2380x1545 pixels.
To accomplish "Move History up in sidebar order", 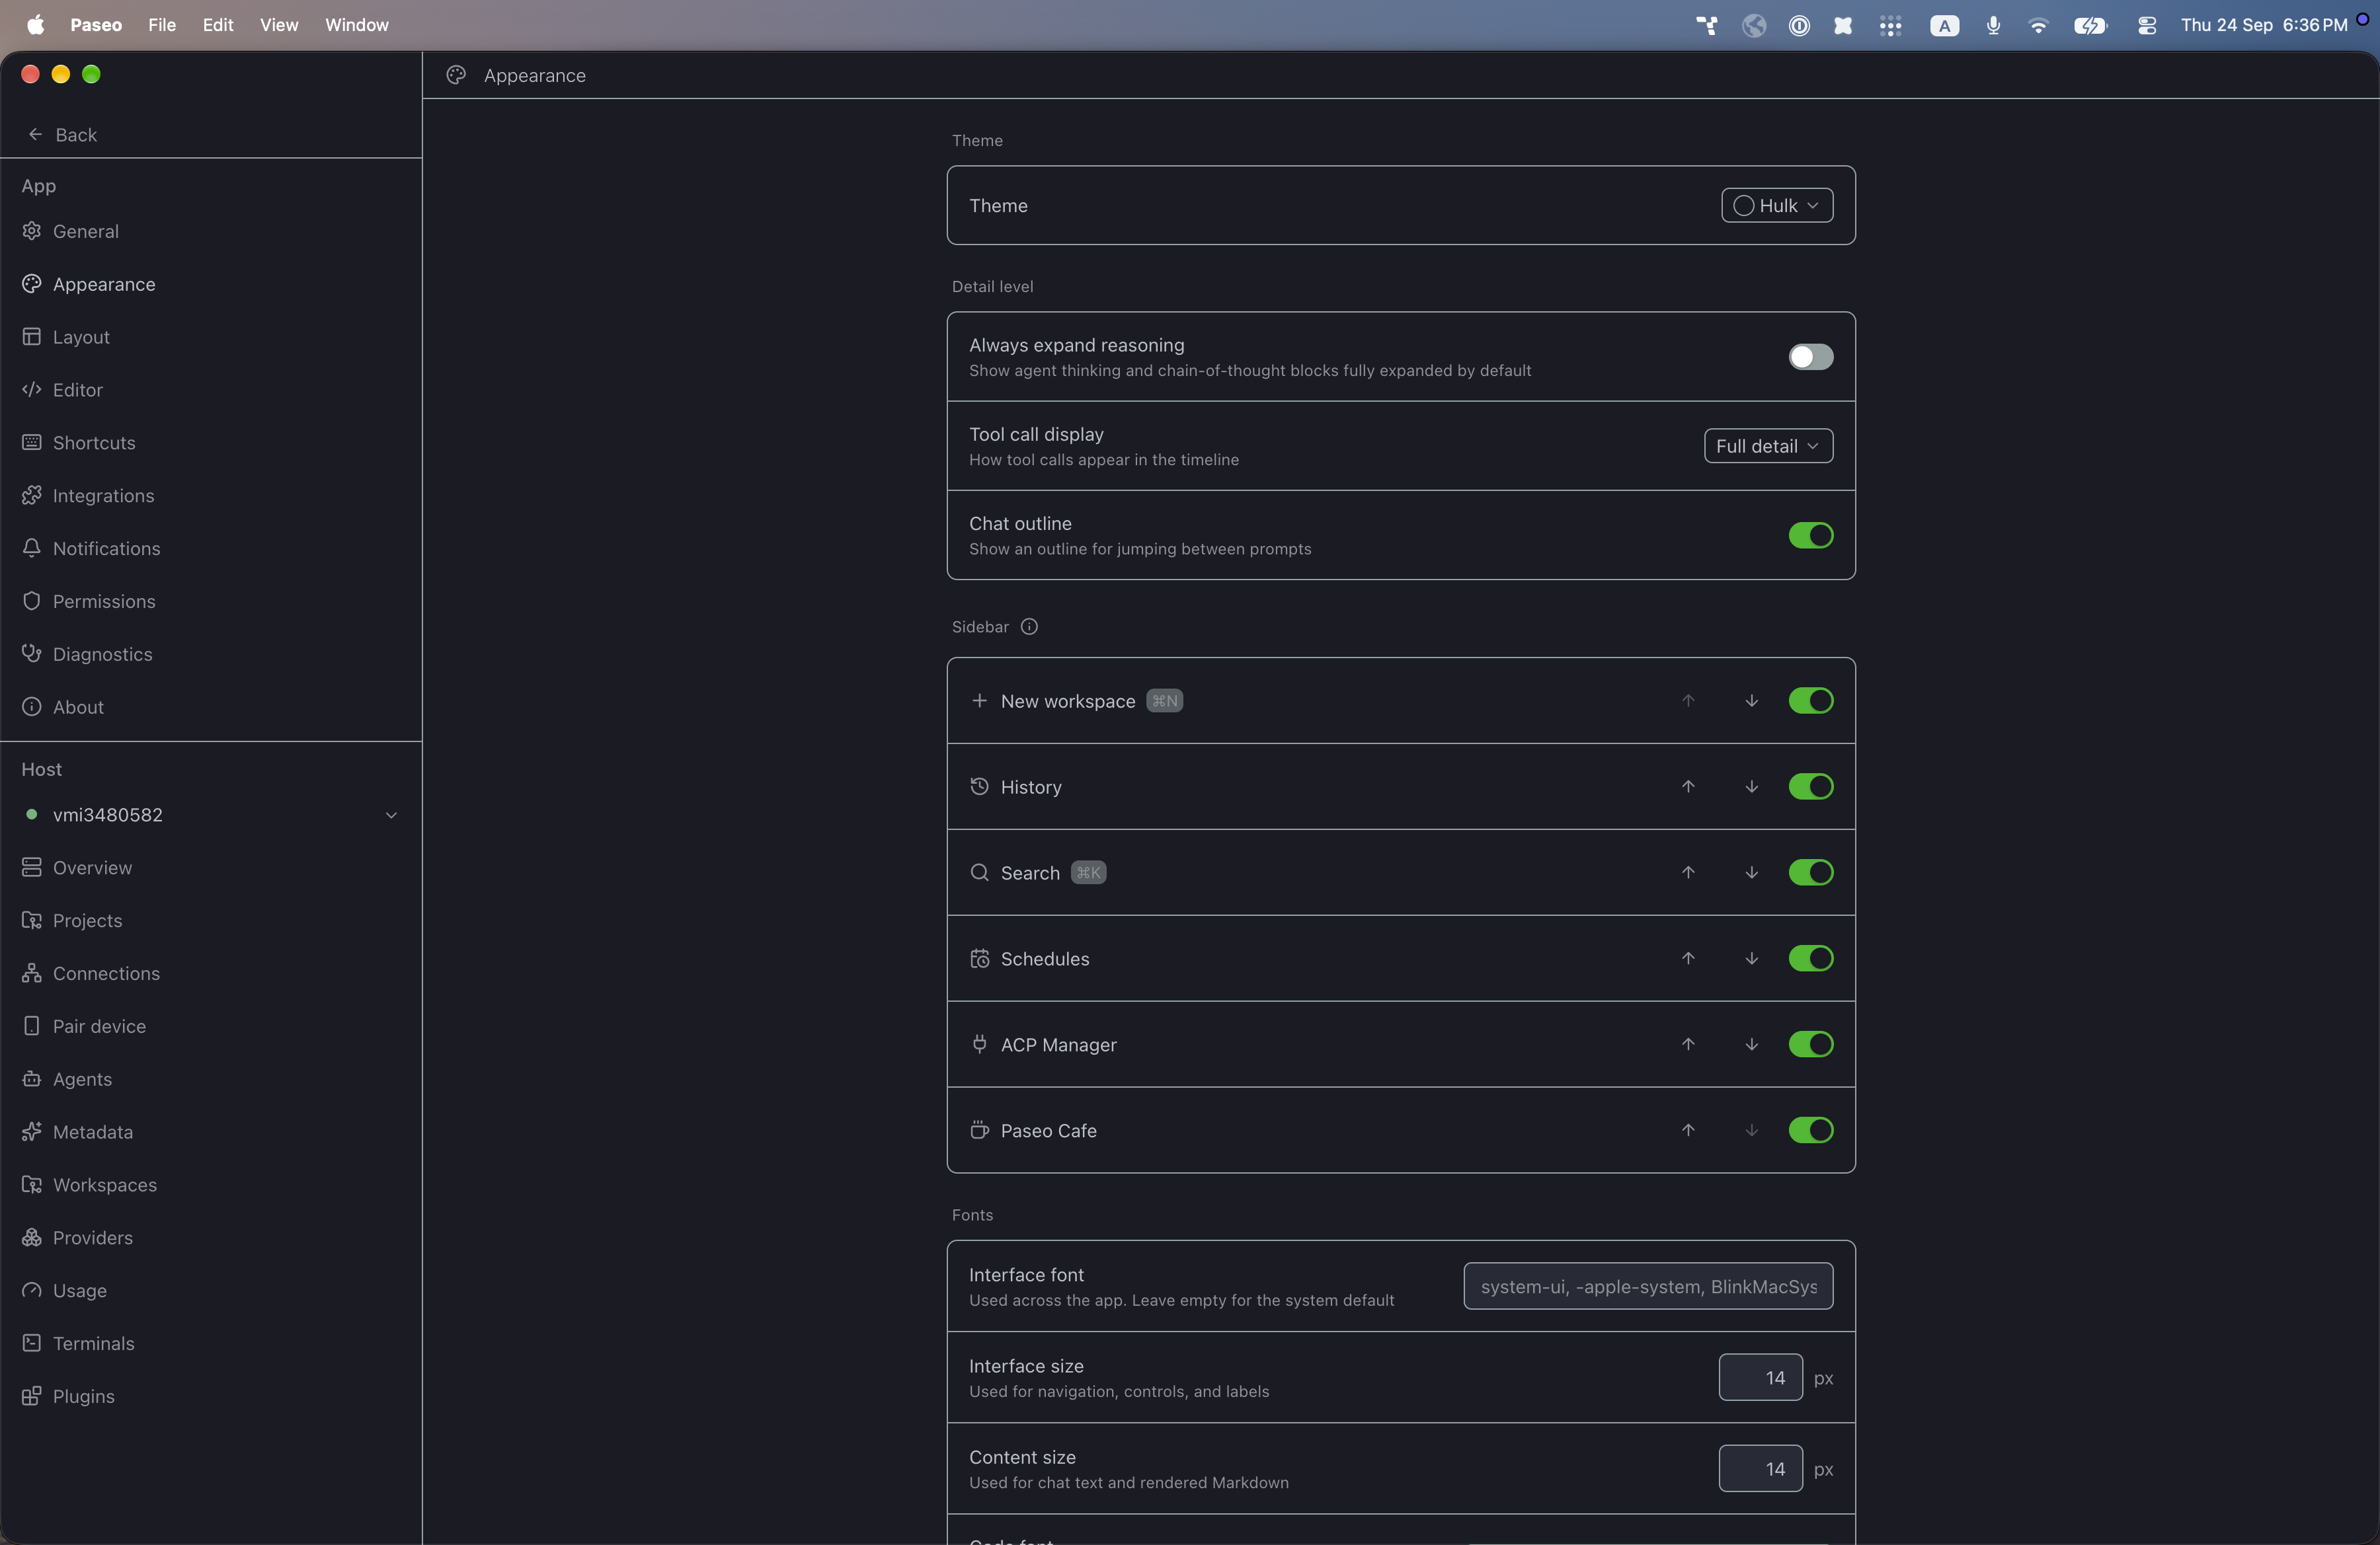I will [1688, 786].
